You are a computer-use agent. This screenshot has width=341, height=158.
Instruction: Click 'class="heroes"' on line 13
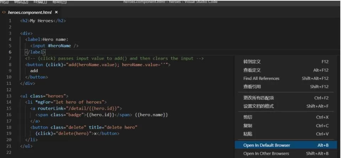coord(48,96)
